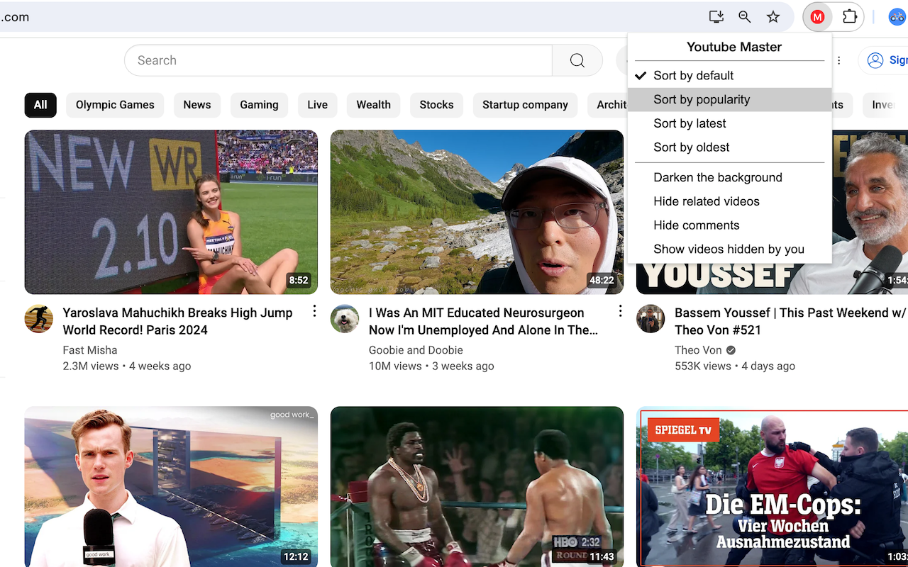Open the SPIEGEL TV EM-Cops thumbnail
Image resolution: width=908 pixels, height=567 pixels.
coord(772,487)
